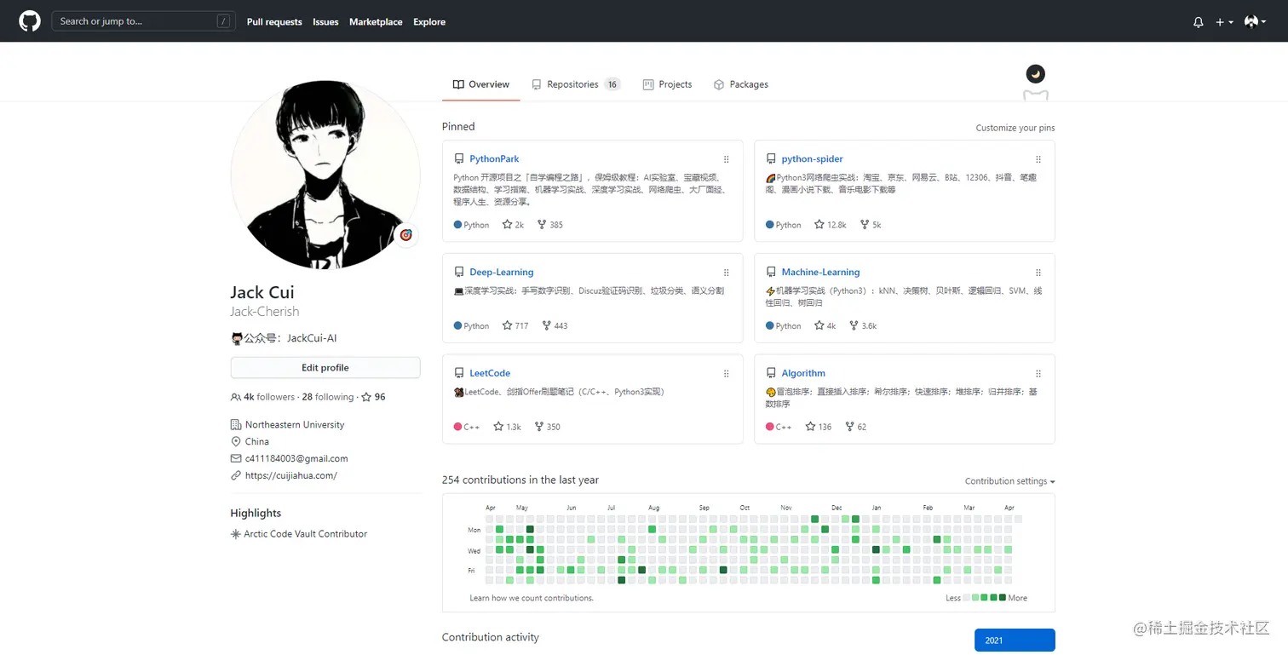Click the Northeastern University organization text
Viewport: 1288px width, 655px height.
295,424
